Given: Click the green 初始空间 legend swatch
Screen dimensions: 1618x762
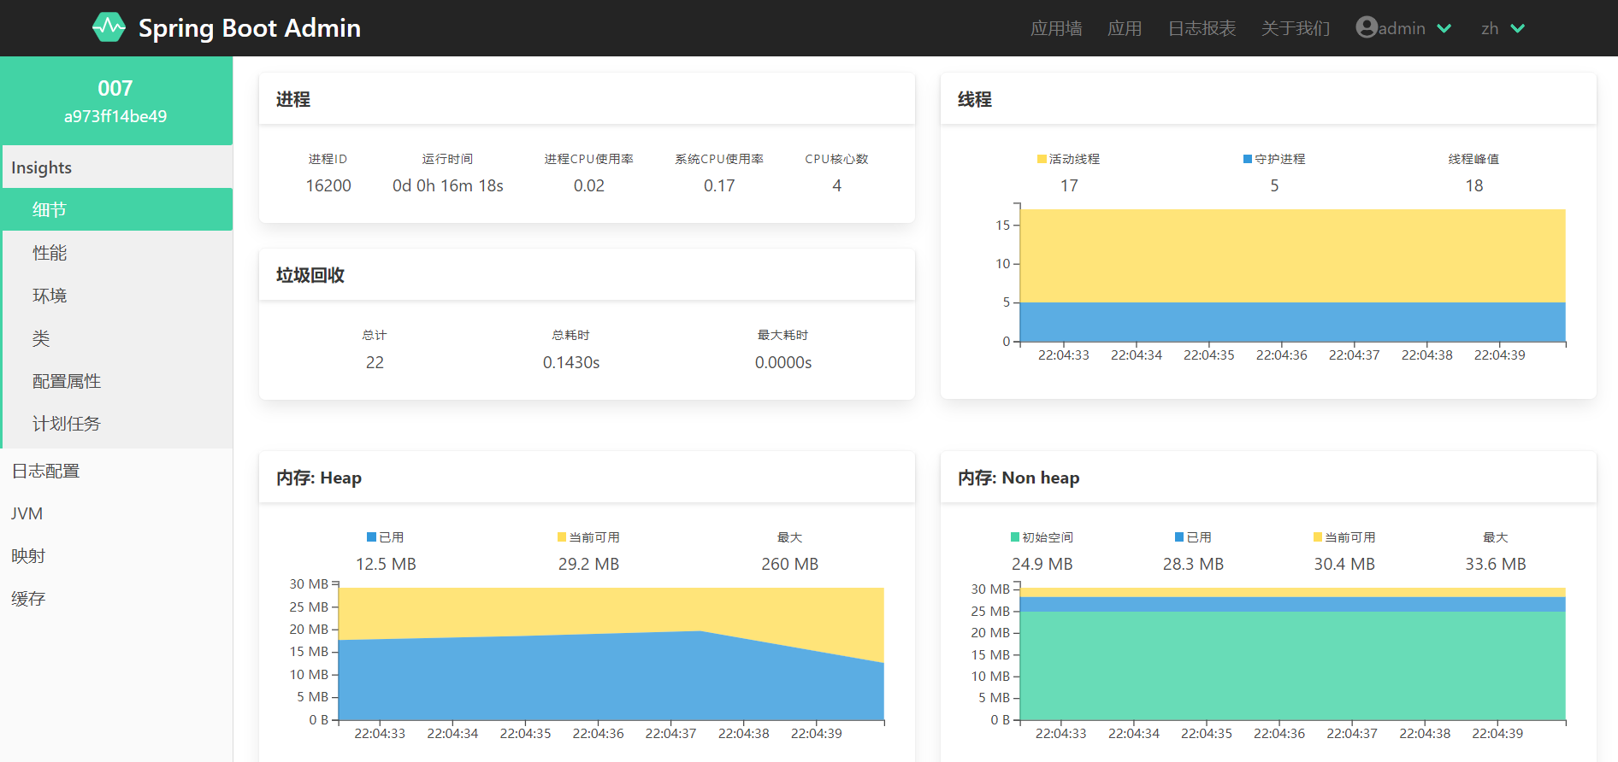Looking at the screenshot, I should click(1015, 537).
